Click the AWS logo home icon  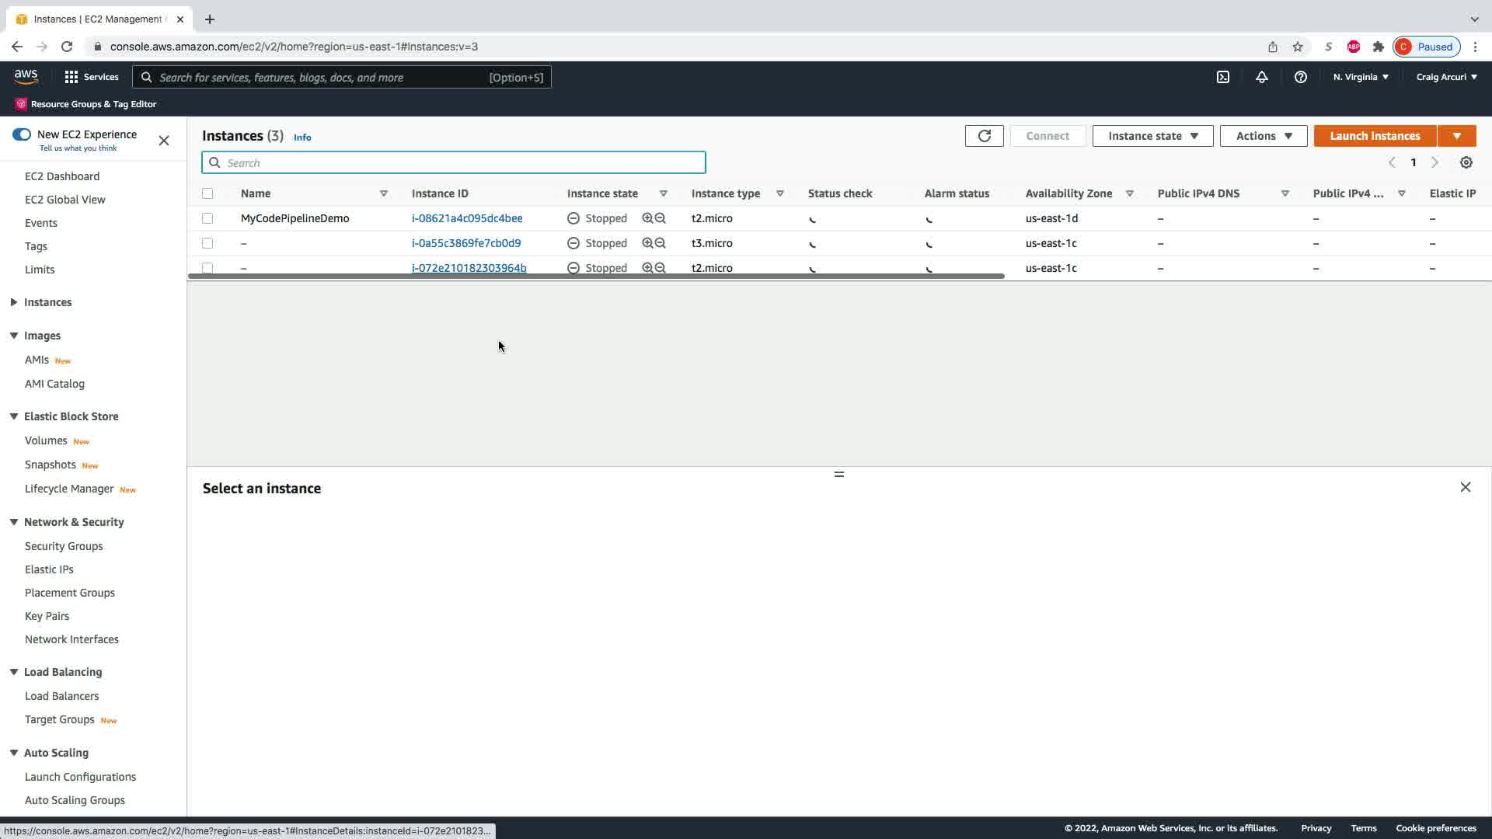click(26, 76)
